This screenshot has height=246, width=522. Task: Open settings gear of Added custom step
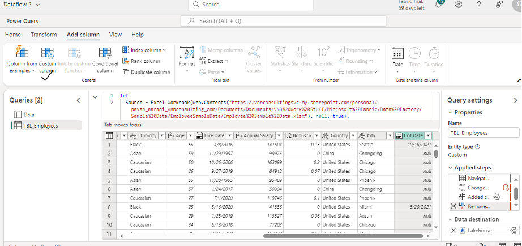tap(497, 197)
